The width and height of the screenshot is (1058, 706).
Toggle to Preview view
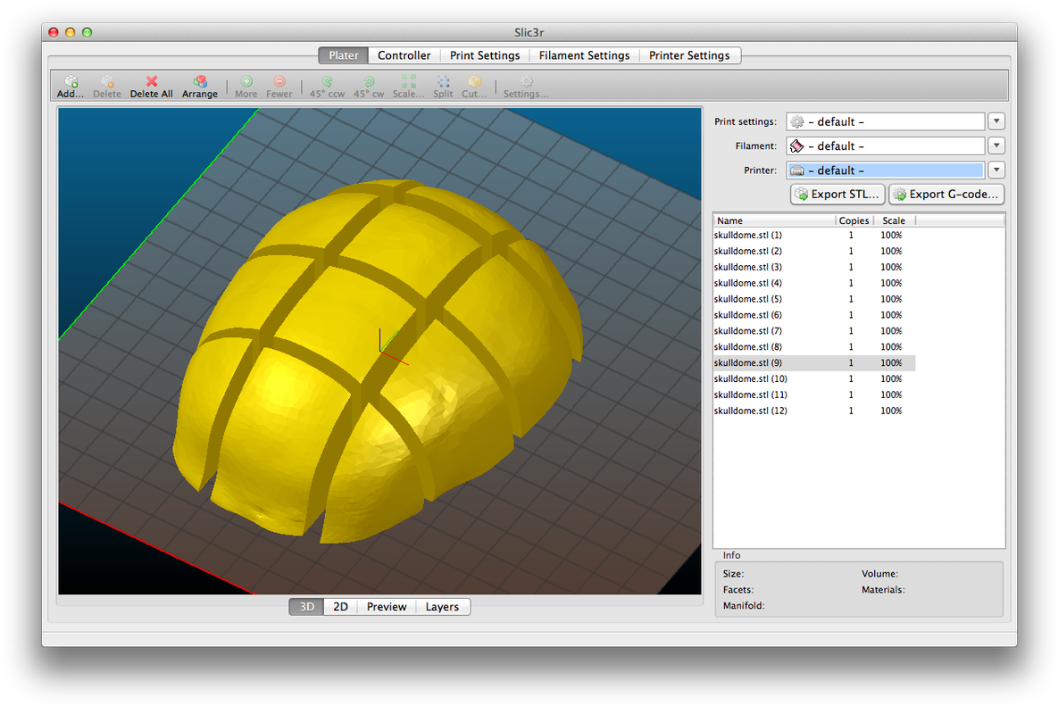tap(387, 607)
